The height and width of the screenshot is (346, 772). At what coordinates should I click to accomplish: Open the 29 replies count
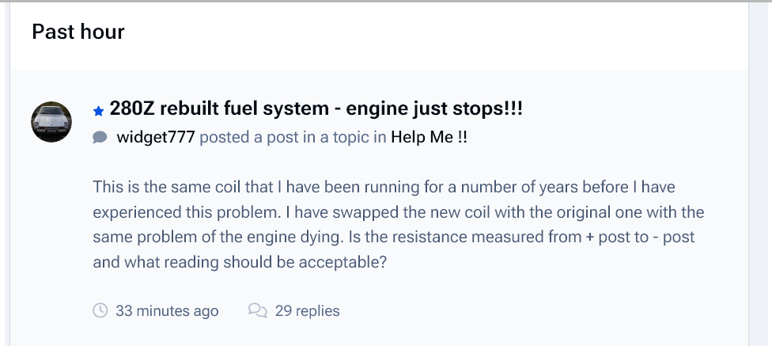point(307,311)
